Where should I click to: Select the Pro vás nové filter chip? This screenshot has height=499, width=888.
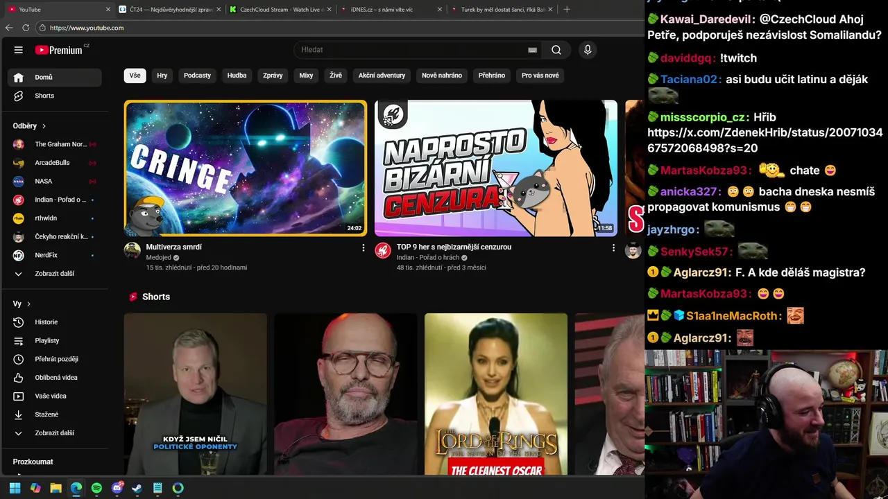coord(540,76)
